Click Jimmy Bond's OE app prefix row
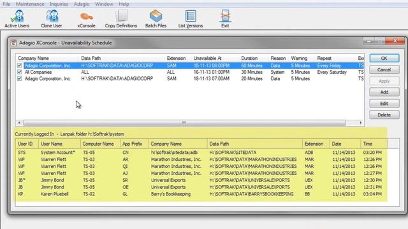The image size is (408, 229). click(200, 187)
